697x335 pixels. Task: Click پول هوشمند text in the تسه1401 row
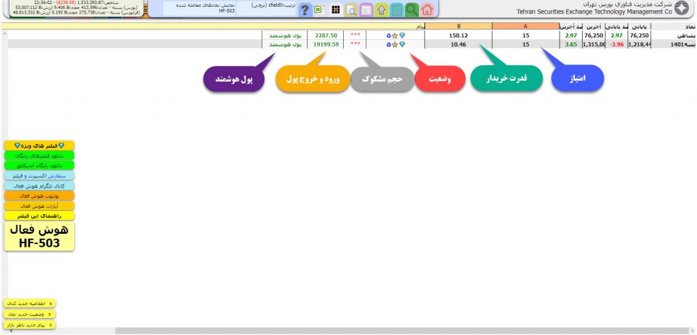click(x=285, y=44)
